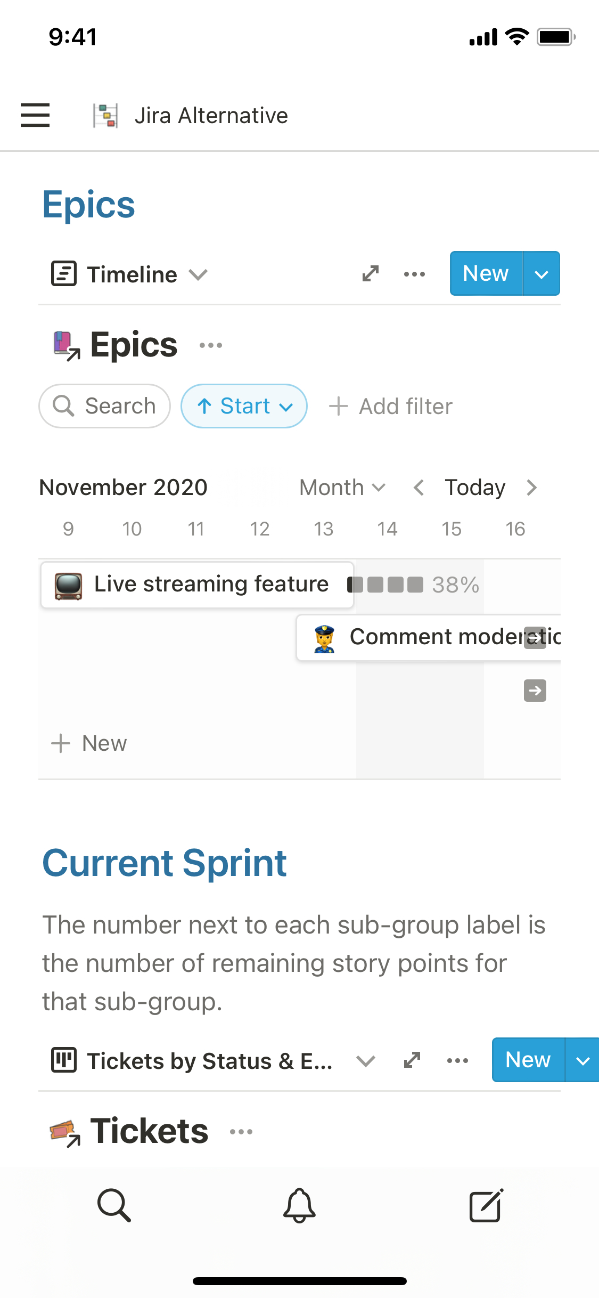Open Tickets database three-dot options
599x1298 pixels.
241,1131
